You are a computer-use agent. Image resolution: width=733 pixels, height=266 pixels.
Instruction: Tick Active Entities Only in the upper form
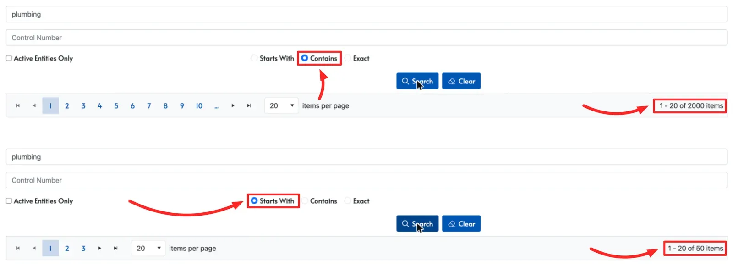(x=9, y=58)
